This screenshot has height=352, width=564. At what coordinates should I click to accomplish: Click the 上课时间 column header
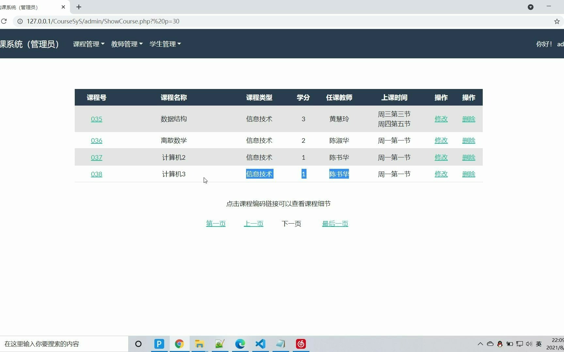[x=394, y=97]
